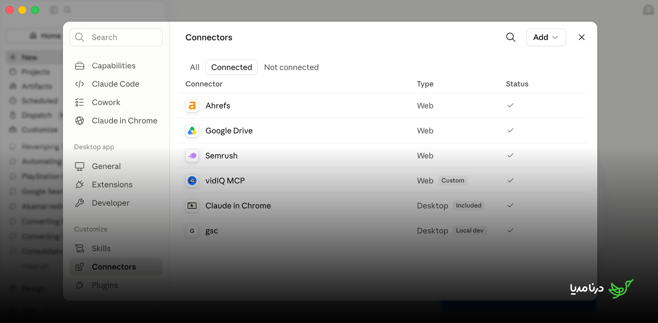658x323 pixels.
Task: Select the Cowork checklist icon in sidebar
Action: point(80,102)
